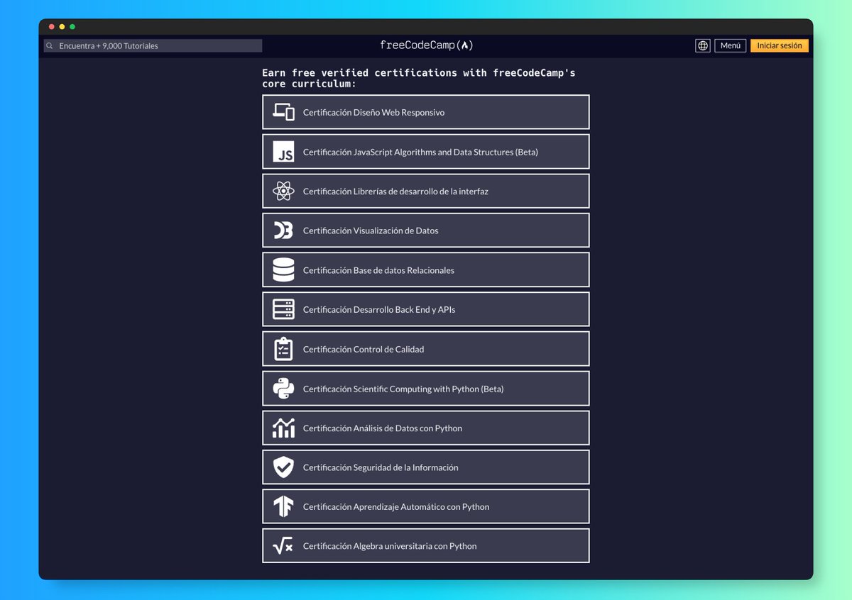852x600 pixels.
Task: Open Certificación Desarrollo Back End y APIs
Action: (426, 309)
